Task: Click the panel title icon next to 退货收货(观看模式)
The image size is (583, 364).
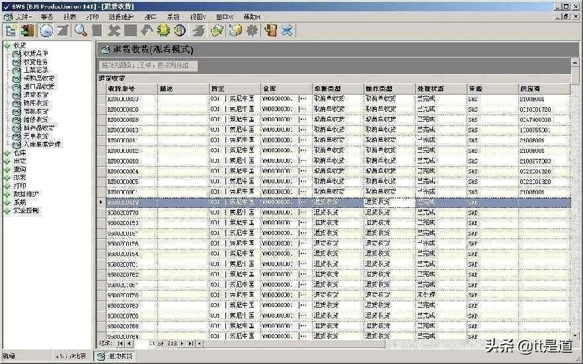Action: pos(106,50)
